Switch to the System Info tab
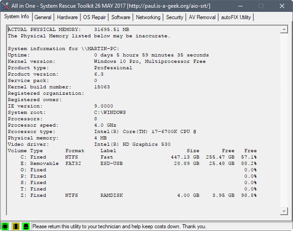This screenshot has height=231, width=293. (16, 16)
